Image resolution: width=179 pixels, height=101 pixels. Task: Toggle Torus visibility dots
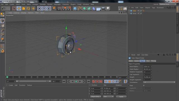coord(140,13)
